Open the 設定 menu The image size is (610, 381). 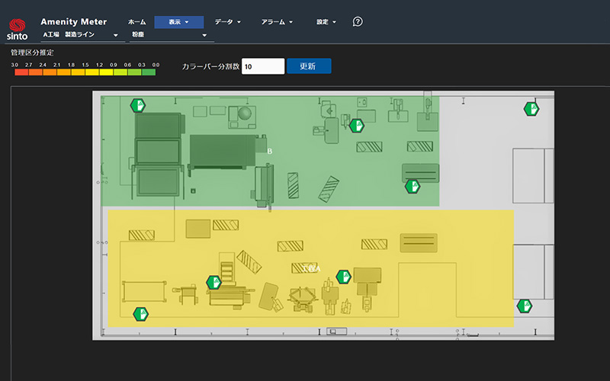[x=326, y=22]
